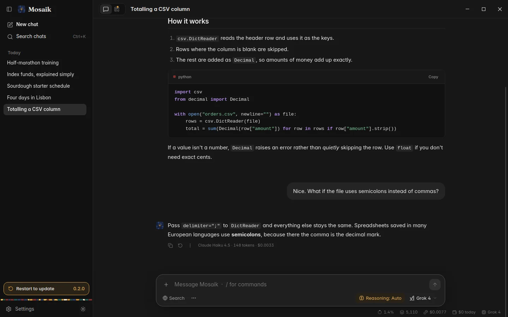
Task: Toggle Reasoning: Auto setting
Action: pyautogui.click(x=380, y=298)
